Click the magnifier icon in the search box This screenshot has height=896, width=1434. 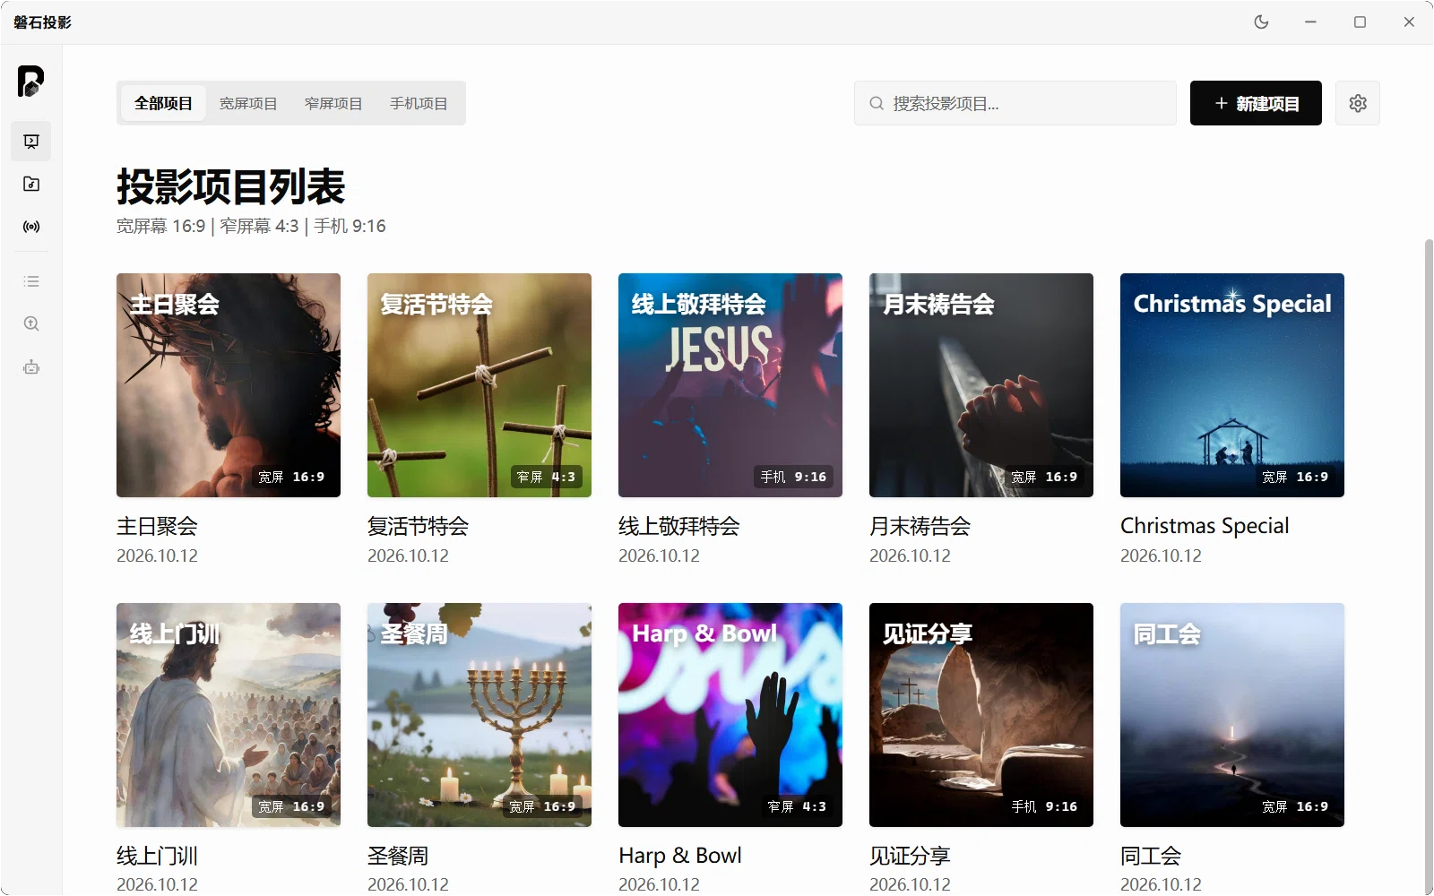(x=877, y=103)
